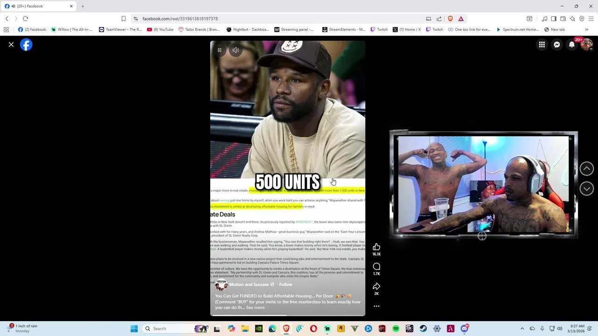Click the browser back arrow
Screen dimensions: 598x336
(x=7, y=19)
